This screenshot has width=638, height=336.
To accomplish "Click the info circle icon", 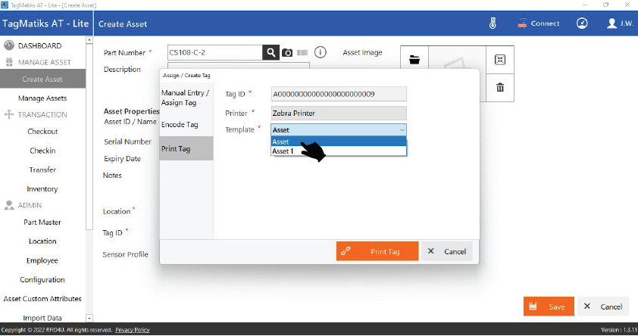I will (321, 52).
